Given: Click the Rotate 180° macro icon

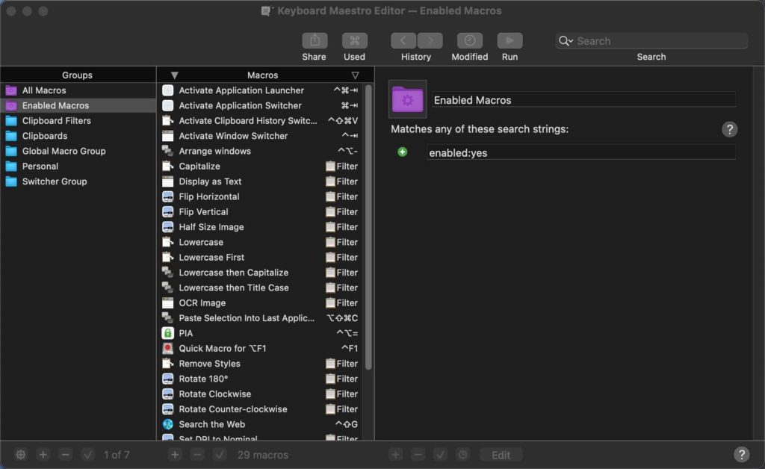Looking at the screenshot, I should click(168, 379).
